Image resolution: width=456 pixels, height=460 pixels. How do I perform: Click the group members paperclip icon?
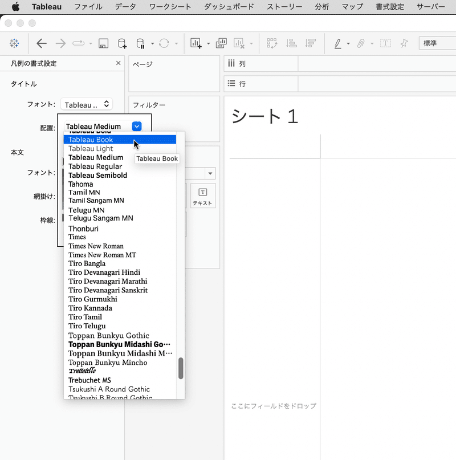(361, 43)
